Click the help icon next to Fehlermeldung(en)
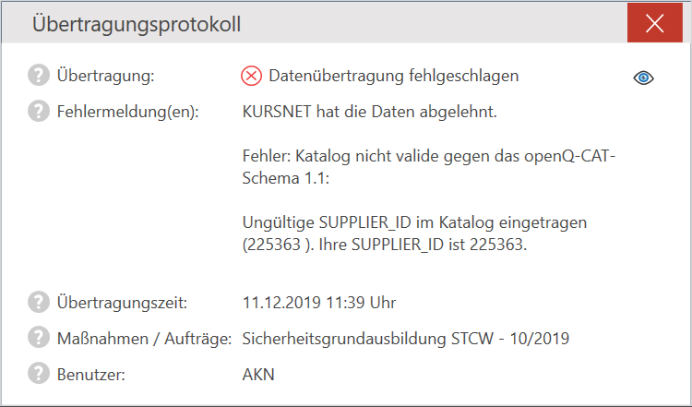This screenshot has width=692, height=407. tap(39, 112)
